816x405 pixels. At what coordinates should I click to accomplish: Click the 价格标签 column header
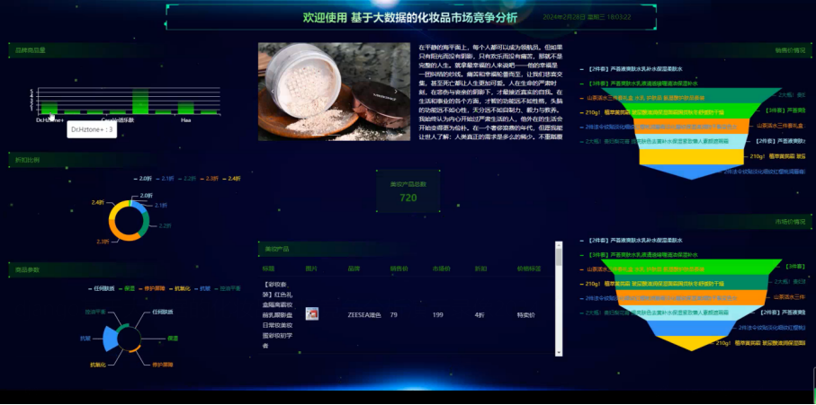529,269
